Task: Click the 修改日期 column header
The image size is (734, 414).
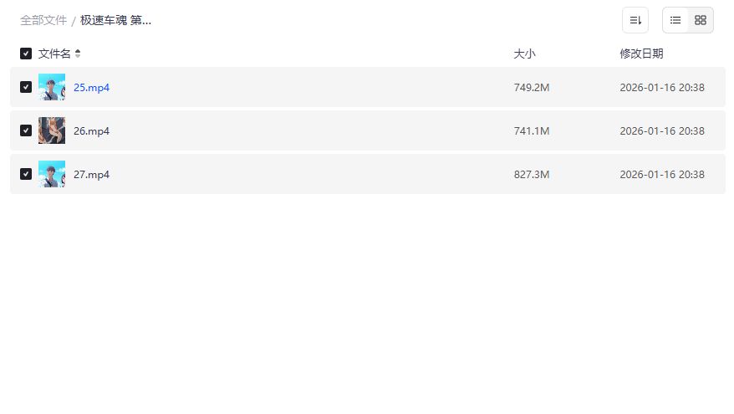Action: click(x=641, y=54)
